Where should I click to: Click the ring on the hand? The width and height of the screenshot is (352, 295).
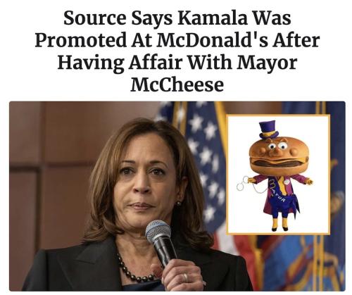coord(185,277)
